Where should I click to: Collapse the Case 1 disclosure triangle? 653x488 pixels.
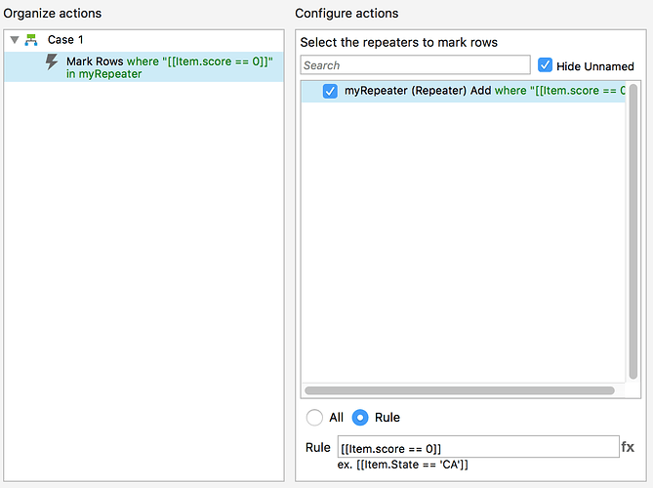[15, 40]
